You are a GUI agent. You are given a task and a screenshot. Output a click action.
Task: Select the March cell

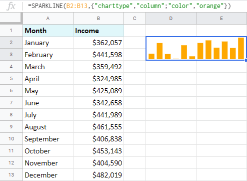48,67
